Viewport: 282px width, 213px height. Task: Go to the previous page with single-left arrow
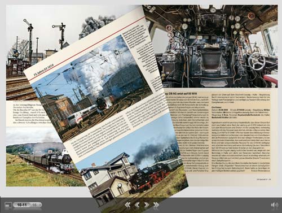[137, 205]
